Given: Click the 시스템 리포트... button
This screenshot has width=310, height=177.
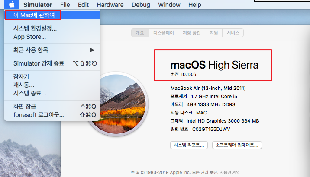Looking at the screenshot, I should [189, 145].
